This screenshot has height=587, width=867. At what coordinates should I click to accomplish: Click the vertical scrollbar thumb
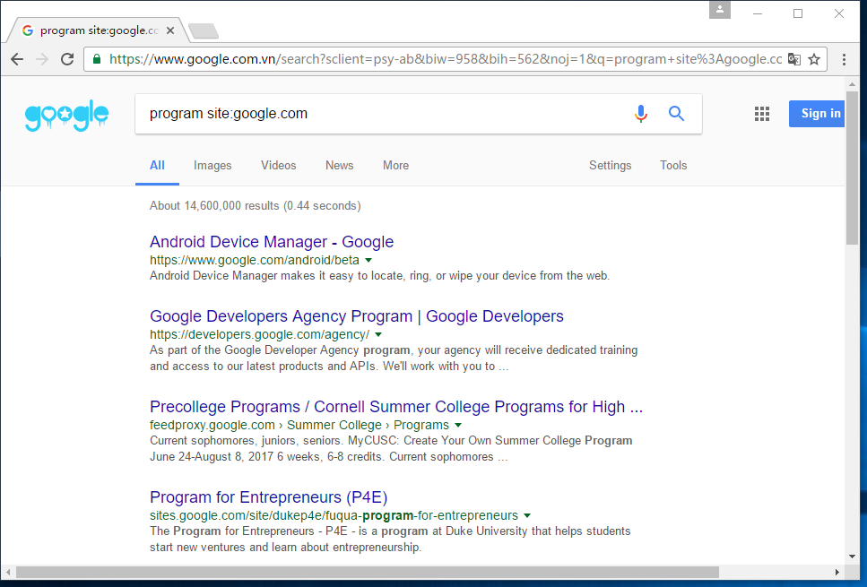pyautogui.click(x=852, y=168)
